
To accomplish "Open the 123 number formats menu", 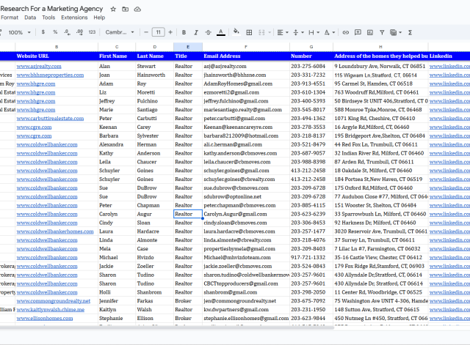I will 92,32.
